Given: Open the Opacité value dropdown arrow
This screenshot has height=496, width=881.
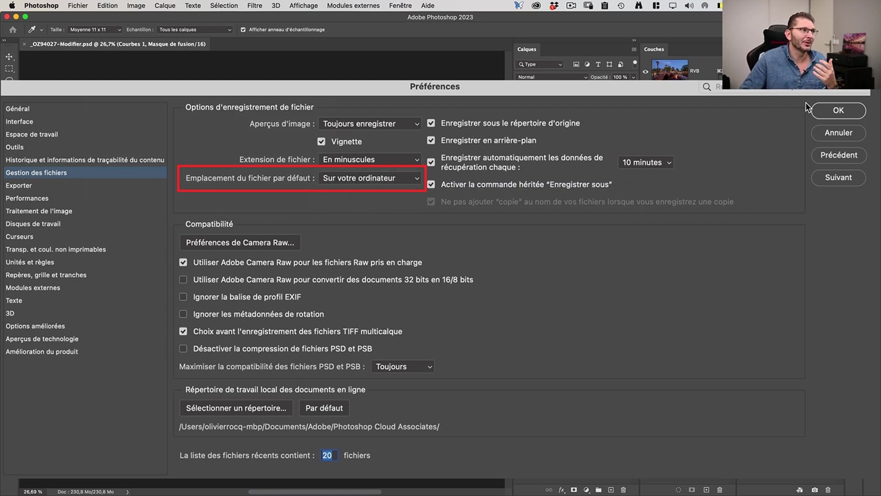Looking at the screenshot, I should (x=633, y=77).
